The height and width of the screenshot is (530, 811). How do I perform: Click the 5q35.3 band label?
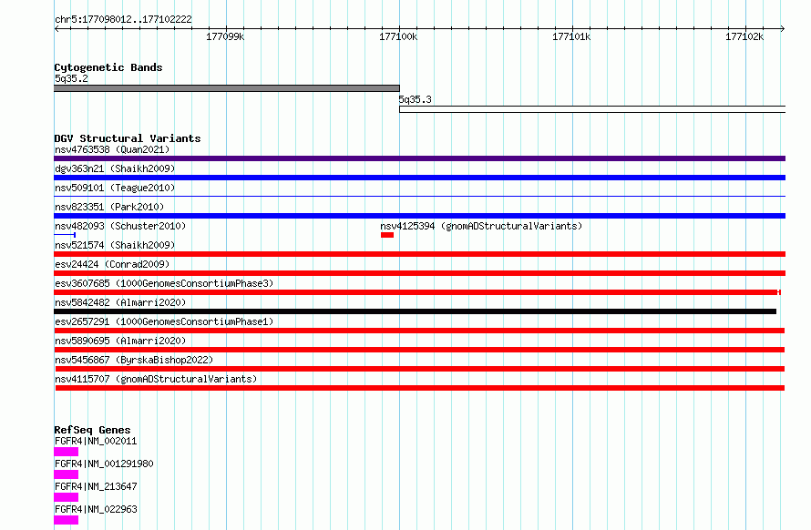pos(415,100)
